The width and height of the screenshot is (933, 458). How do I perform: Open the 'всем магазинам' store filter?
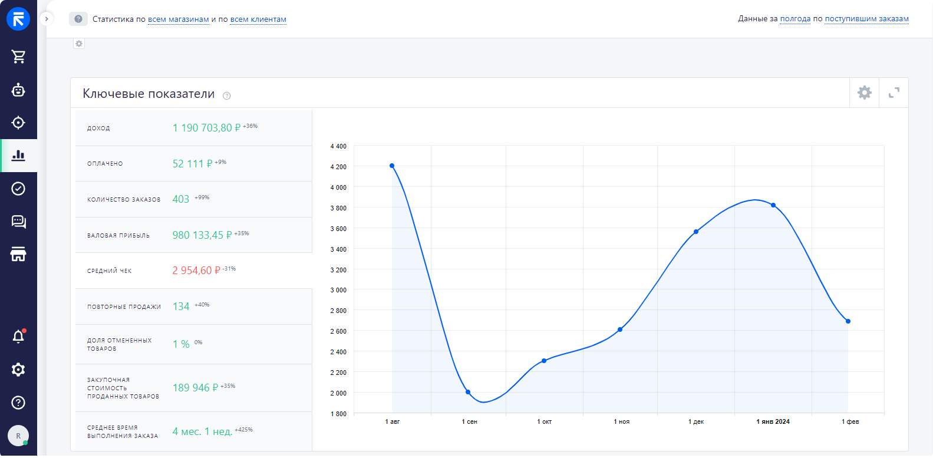179,19
